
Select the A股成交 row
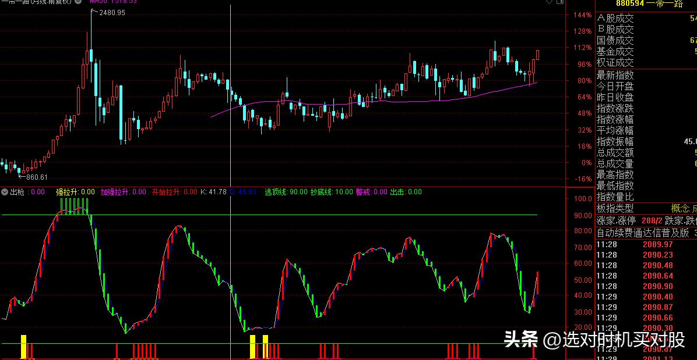coord(646,18)
